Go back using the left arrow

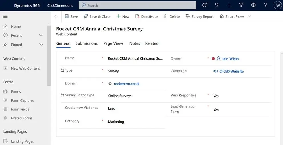[56, 17]
